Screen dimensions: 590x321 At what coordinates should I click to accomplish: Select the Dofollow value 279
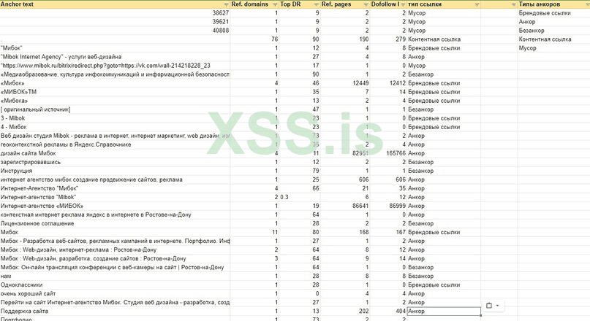(x=388, y=39)
